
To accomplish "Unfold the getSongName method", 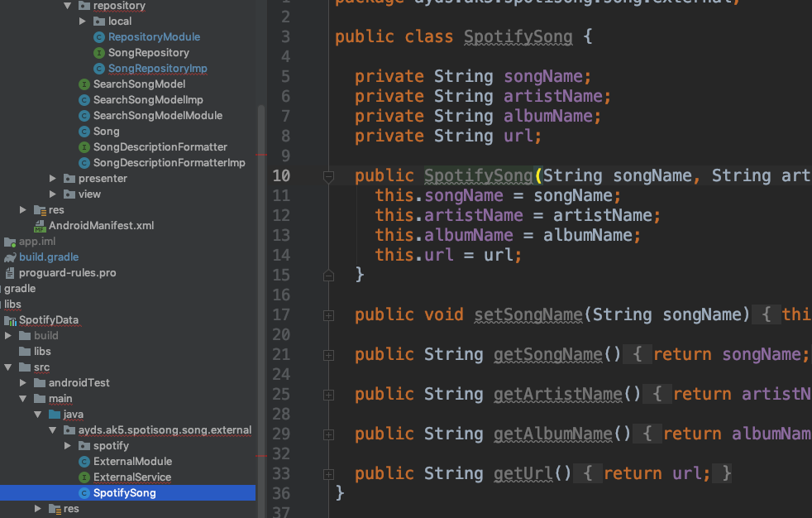I will point(328,355).
